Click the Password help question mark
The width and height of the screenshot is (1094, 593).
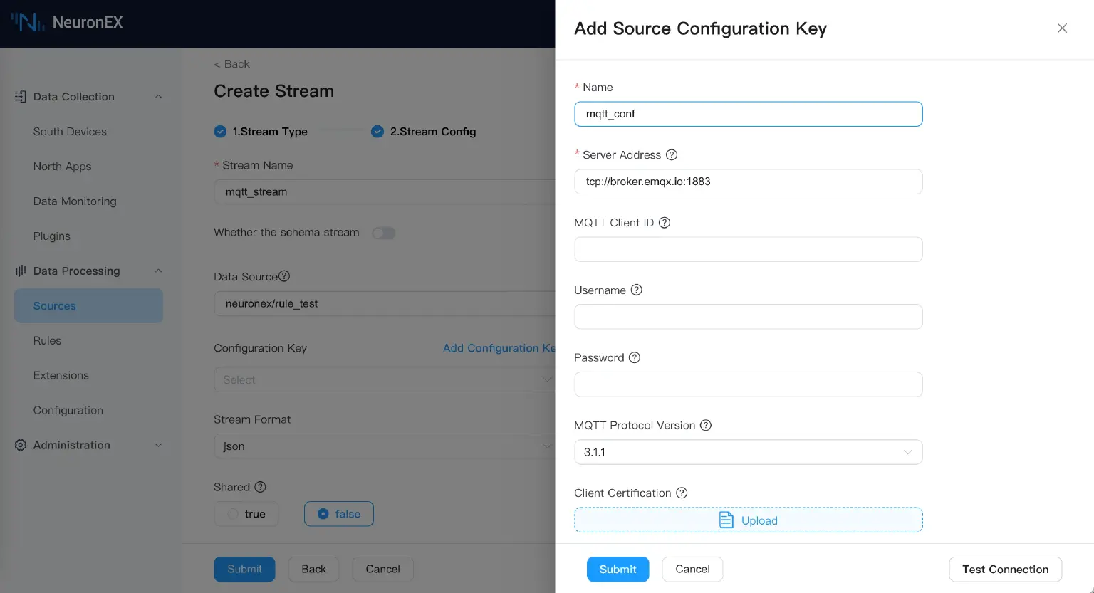coord(635,357)
